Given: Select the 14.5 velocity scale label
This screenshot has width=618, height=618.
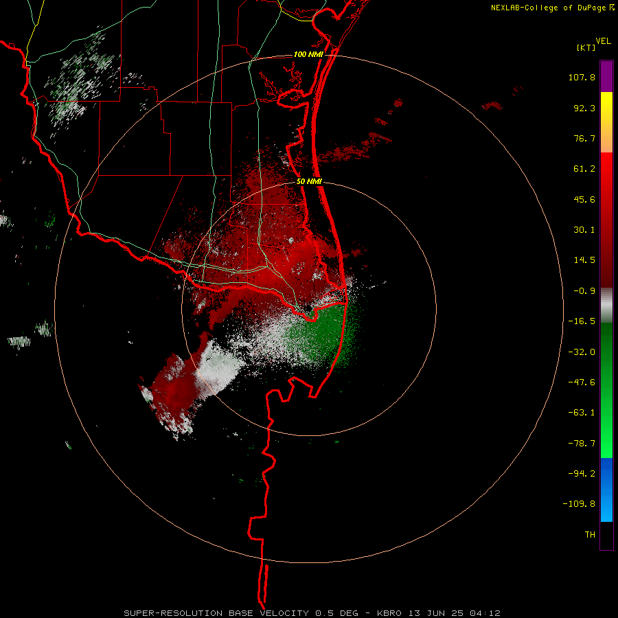Looking at the screenshot, I should [x=584, y=260].
